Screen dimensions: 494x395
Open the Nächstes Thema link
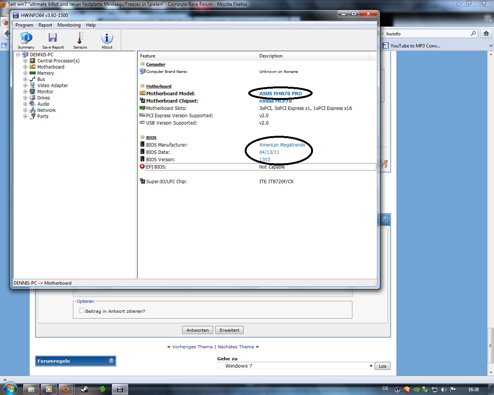click(x=236, y=347)
